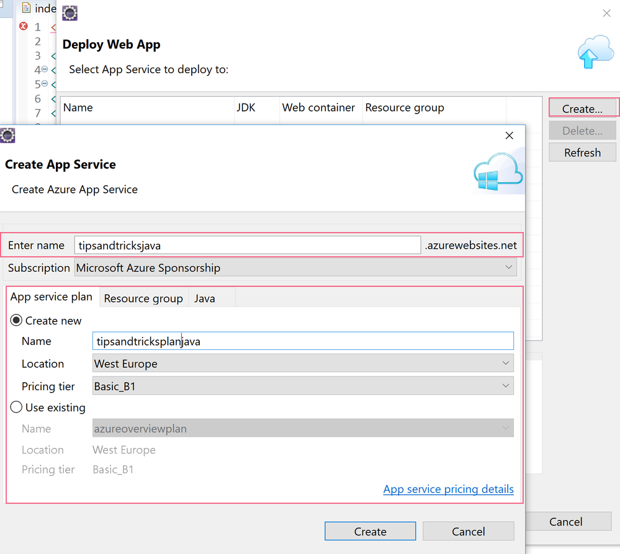
Task: Collapse the fold marker on editor line 5
Action: pyautogui.click(x=45, y=83)
